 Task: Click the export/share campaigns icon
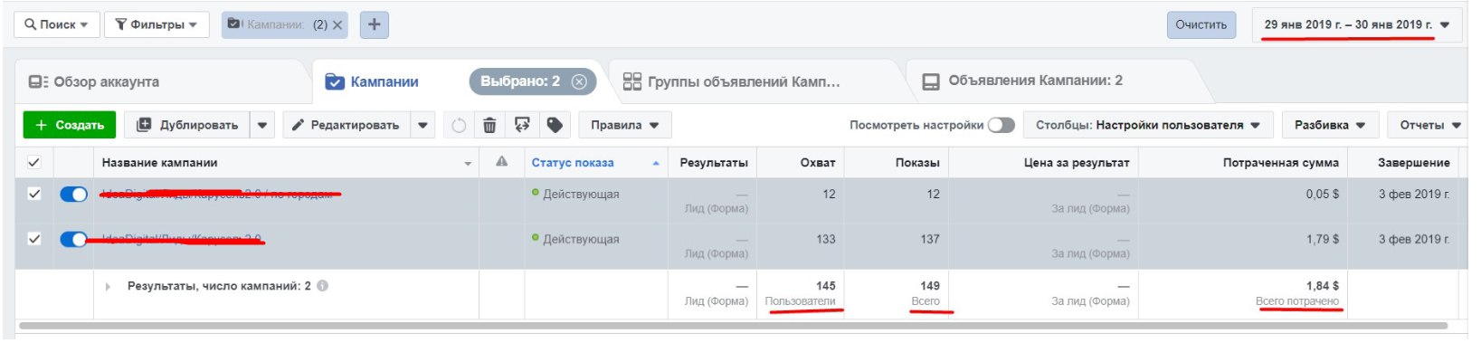pyautogui.click(x=522, y=125)
